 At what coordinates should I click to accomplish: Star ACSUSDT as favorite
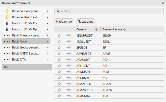pos(59,78)
